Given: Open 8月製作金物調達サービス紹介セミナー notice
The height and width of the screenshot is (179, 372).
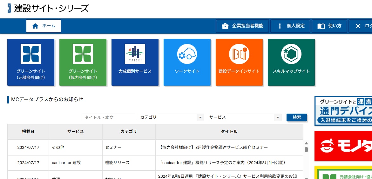Looking at the screenshot, I should click(213, 148).
